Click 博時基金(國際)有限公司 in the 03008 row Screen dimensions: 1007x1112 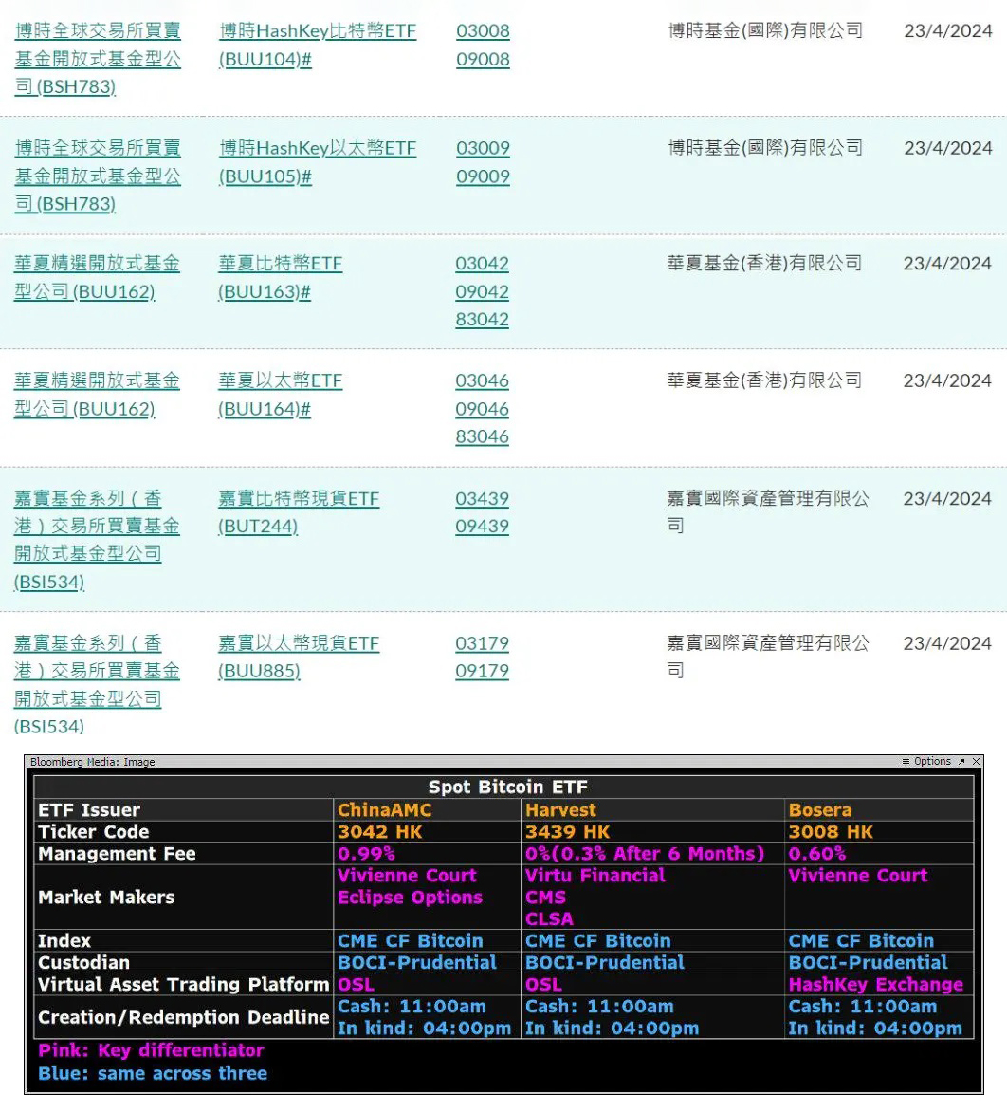click(x=765, y=31)
